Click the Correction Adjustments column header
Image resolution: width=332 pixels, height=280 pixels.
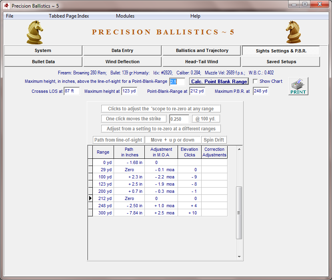(214, 152)
